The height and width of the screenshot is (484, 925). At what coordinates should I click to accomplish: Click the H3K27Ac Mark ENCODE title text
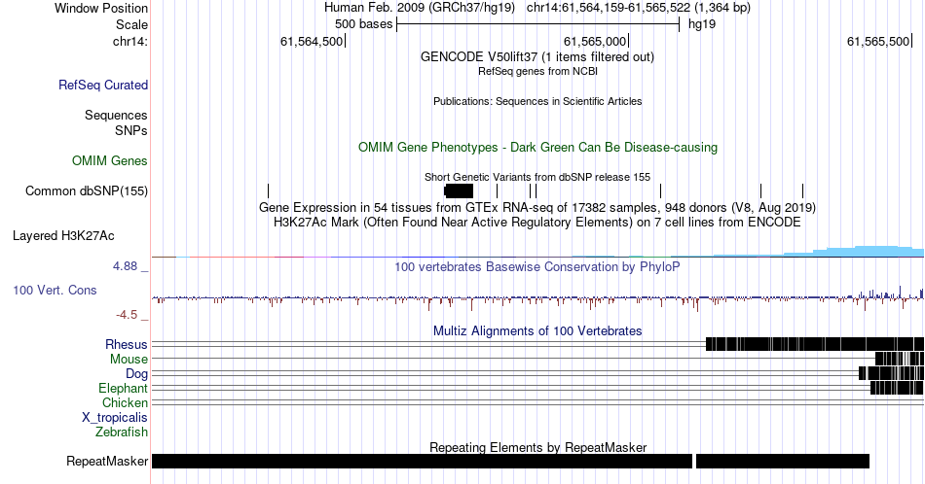(x=537, y=222)
